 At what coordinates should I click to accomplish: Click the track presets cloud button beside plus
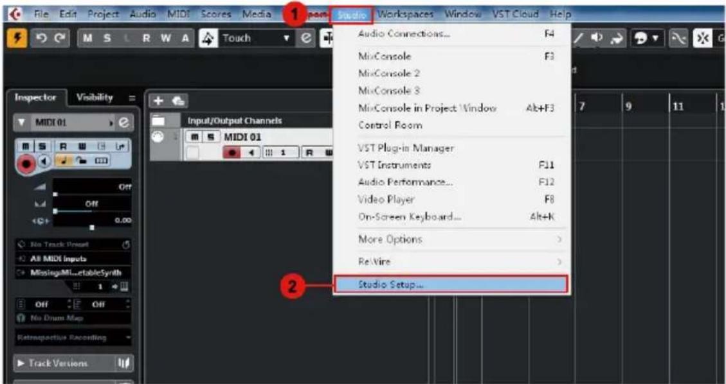179,101
